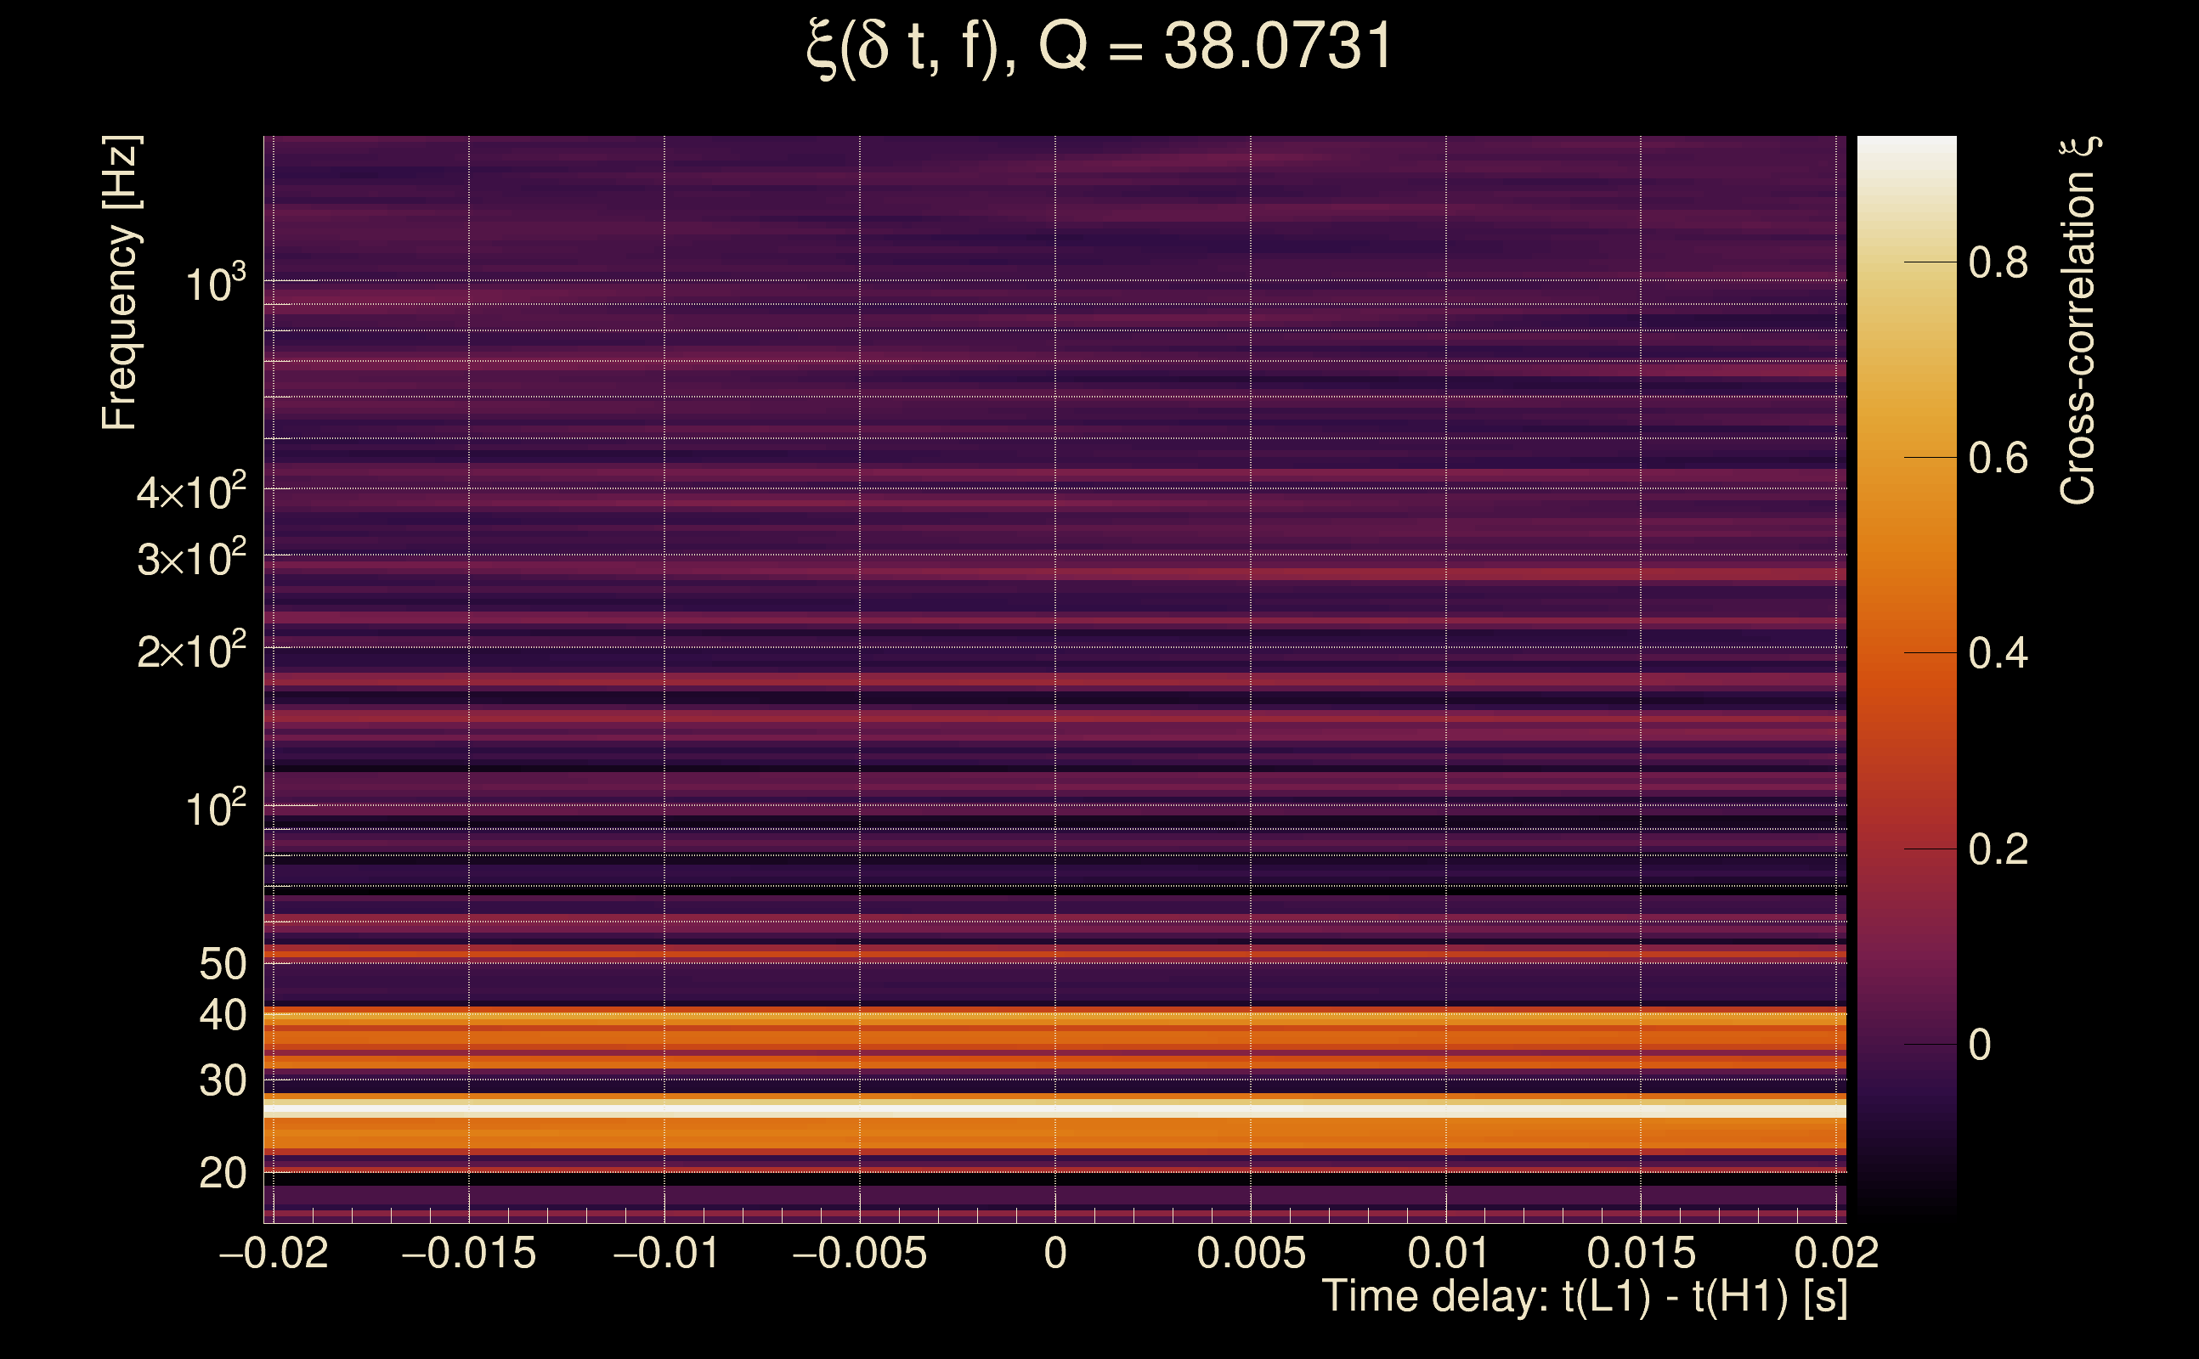Click the 0.8 tick on the colorbar

pyautogui.click(x=1998, y=262)
